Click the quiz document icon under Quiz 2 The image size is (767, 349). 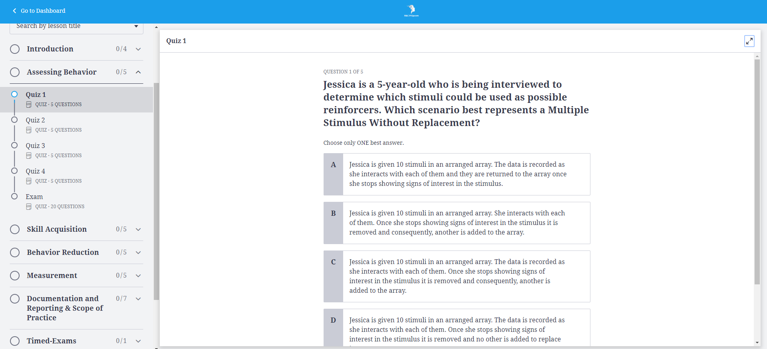[x=29, y=130]
